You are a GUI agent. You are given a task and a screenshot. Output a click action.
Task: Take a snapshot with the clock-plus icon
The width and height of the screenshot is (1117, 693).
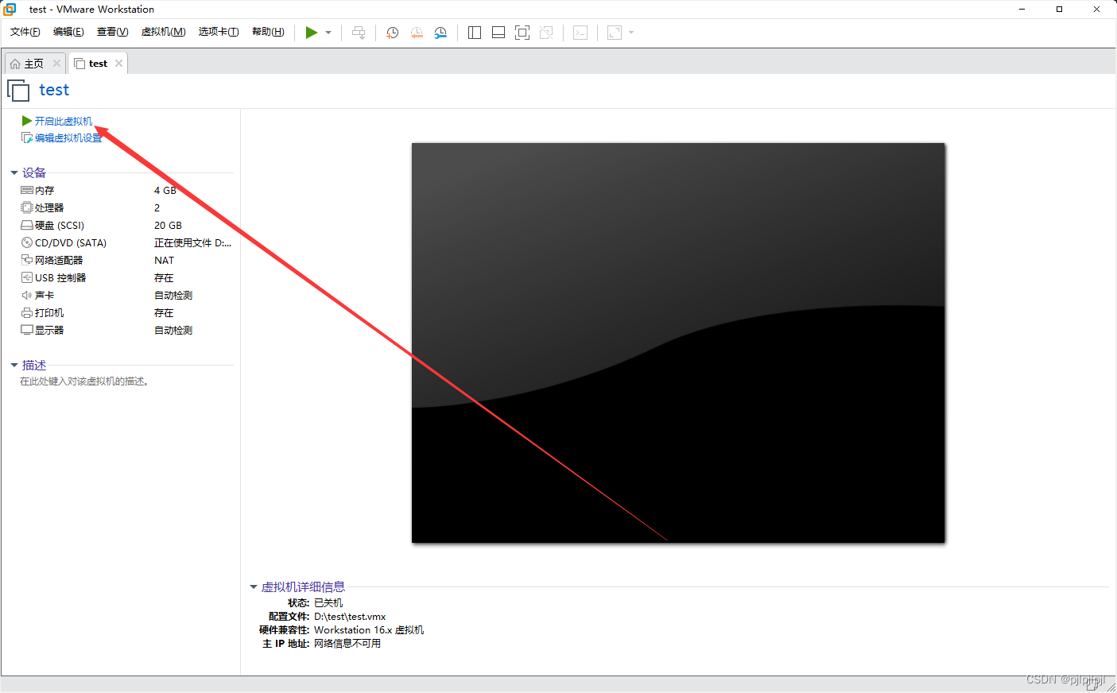coord(392,33)
